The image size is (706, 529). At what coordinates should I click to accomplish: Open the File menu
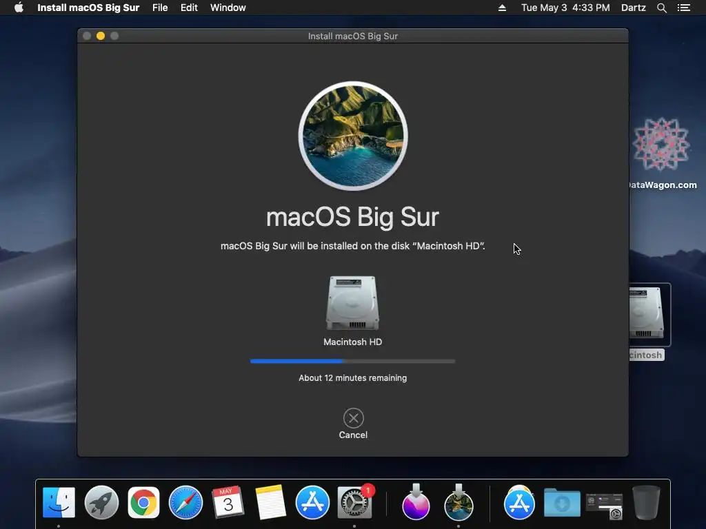(160, 8)
